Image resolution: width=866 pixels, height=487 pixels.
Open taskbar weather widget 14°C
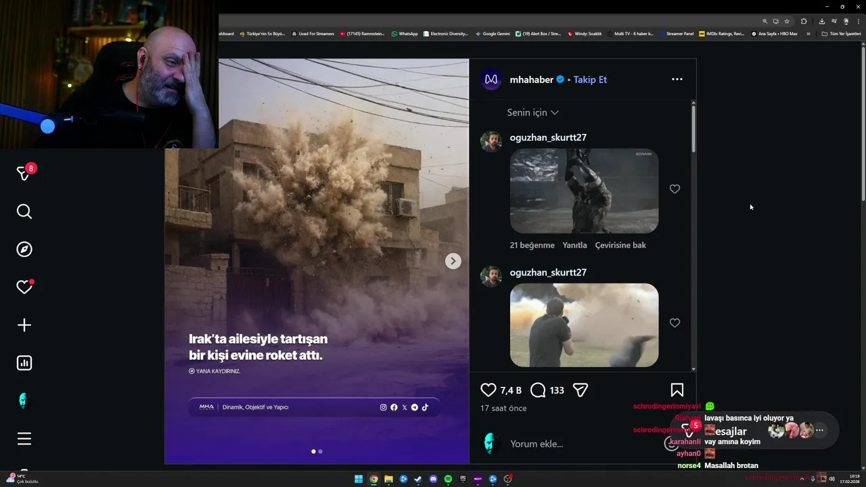[22, 479]
